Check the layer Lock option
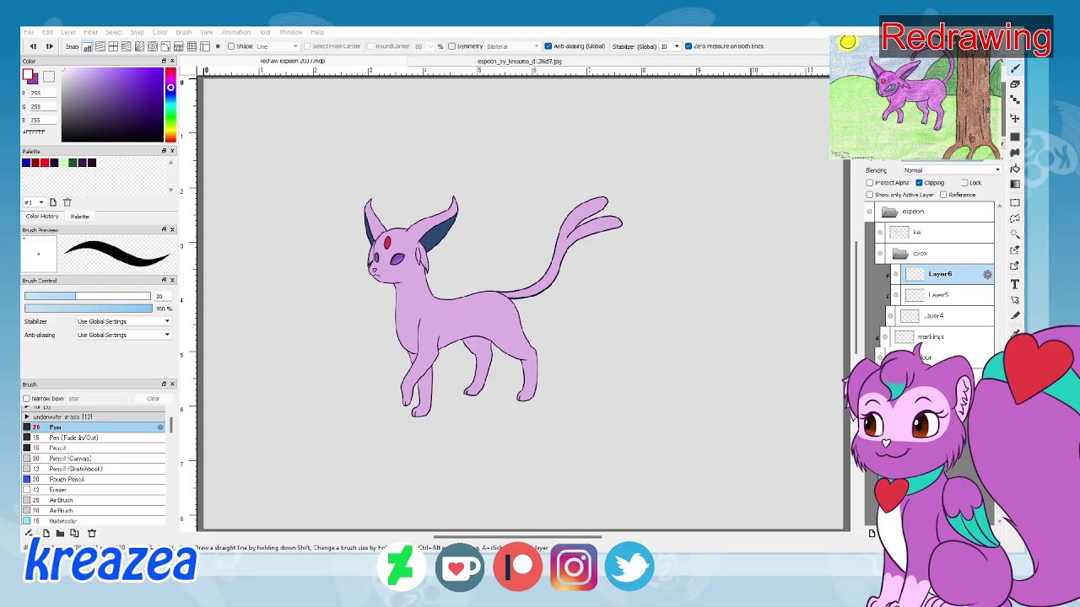Viewport: 1080px width, 607px height. pyautogui.click(x=964, y=183)
